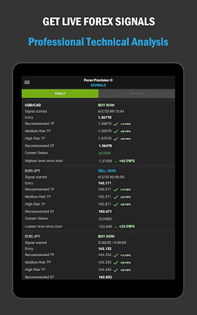Select the medium risk TP 163.332
This screenshot has height=315, width=197.
tap(105, 262)
